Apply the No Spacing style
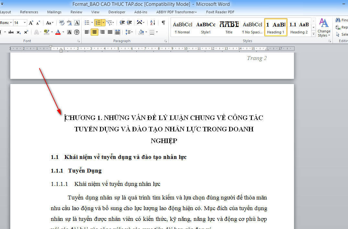The image size is (348, 229). click(x=253, y=27)
